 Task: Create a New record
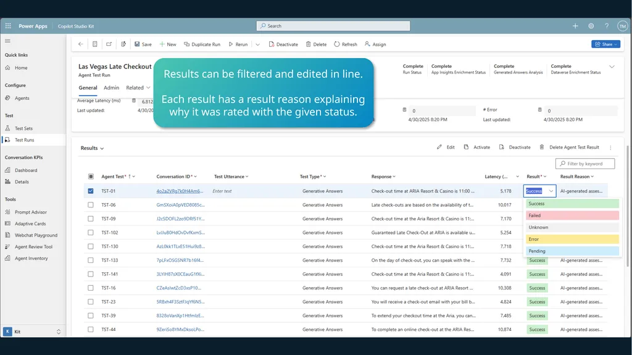pos(168,44)
